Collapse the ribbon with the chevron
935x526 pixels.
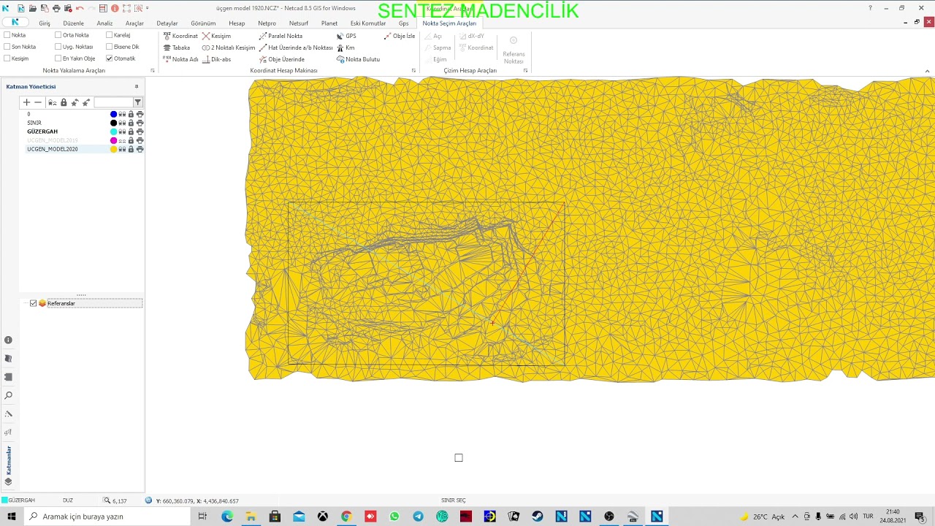[x=928, y=71]
